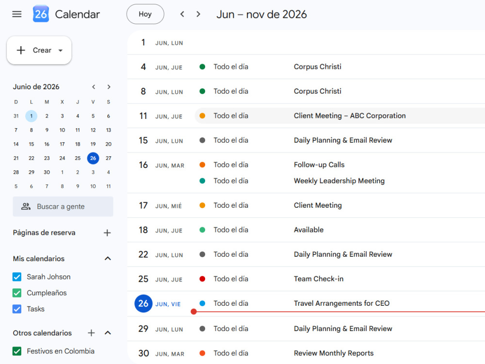The image size is (485, 364).
Task: Add a booking page with plus icon
Action: 107,233
